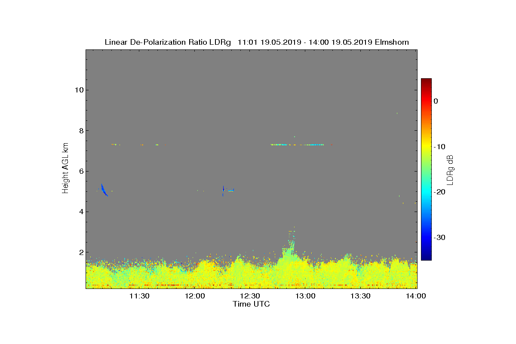This screenshot has width=516, height=344.
Task: Click the height tick label 4
Action: [x=80, y=212]
